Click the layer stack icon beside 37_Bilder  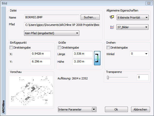point(112,27)
